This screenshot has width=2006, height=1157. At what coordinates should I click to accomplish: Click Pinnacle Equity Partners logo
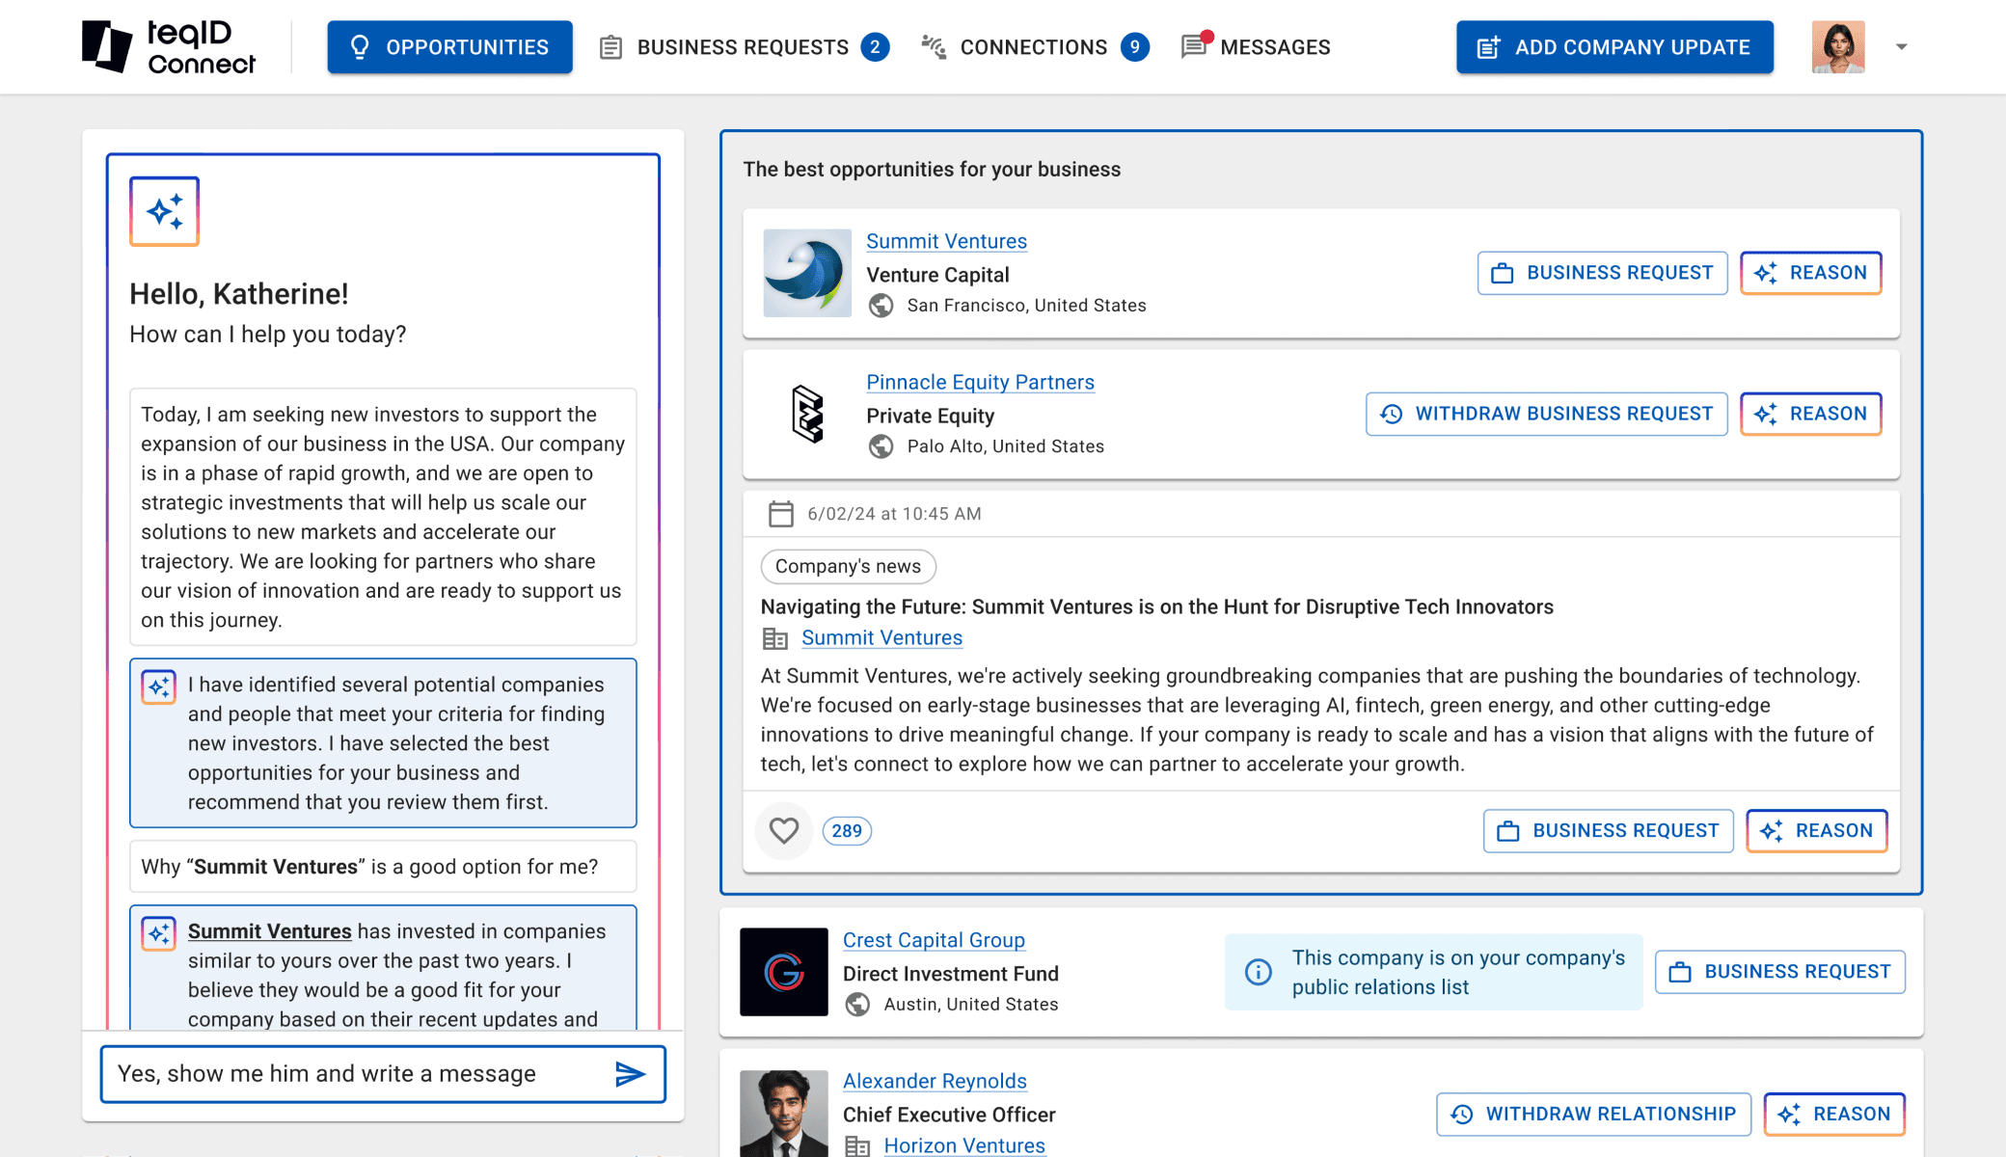pos(807,414)
